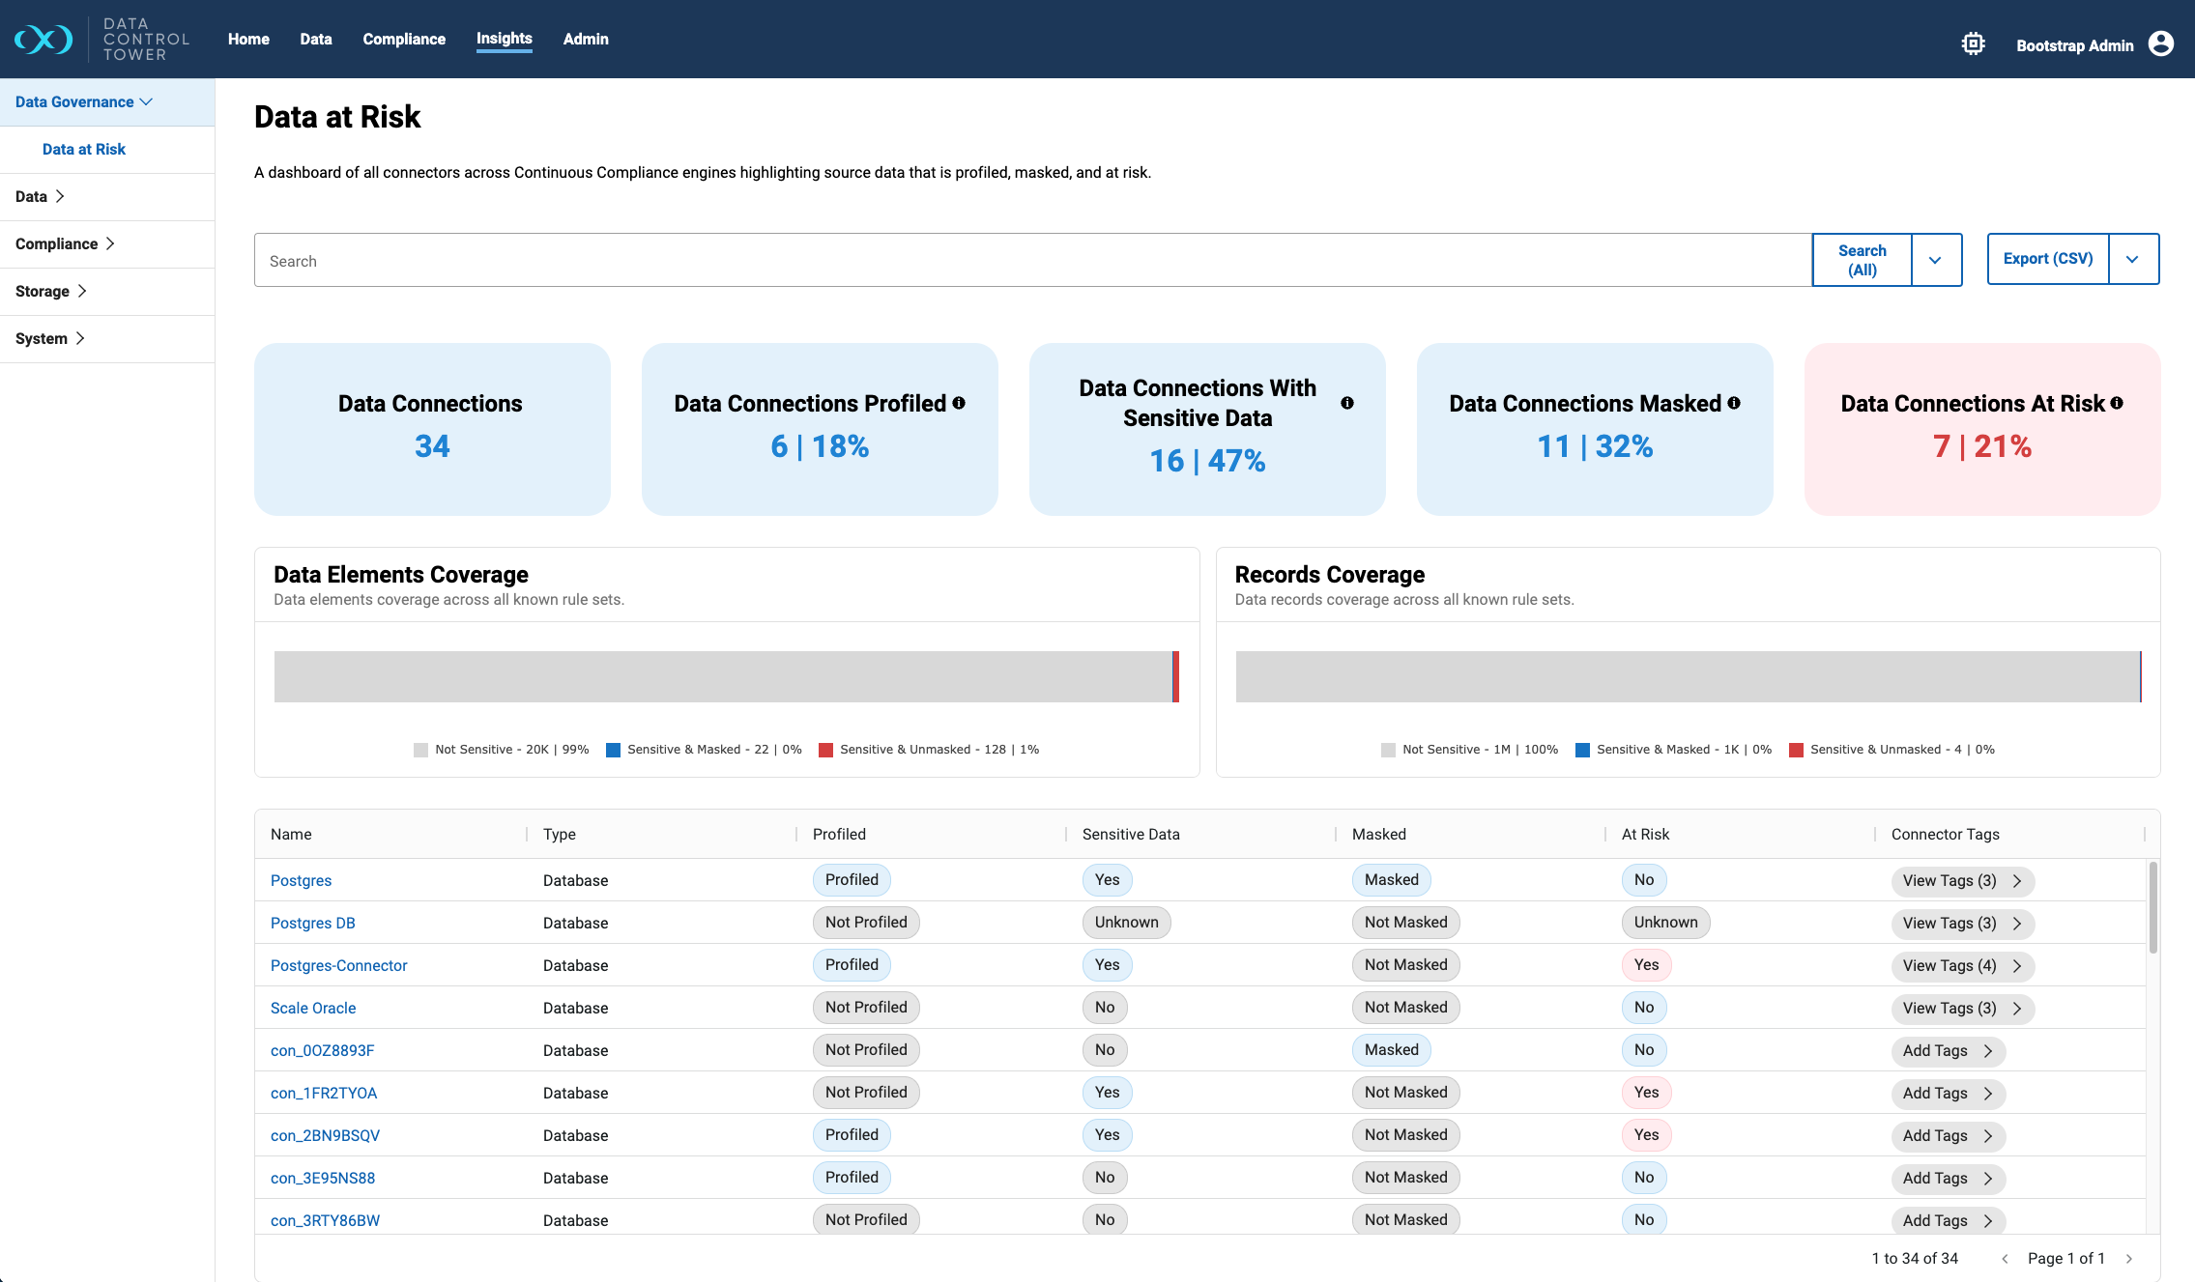Click the next page arrow in pagination
Screen dimensions: 2195x1283
pos(2130,1258)
